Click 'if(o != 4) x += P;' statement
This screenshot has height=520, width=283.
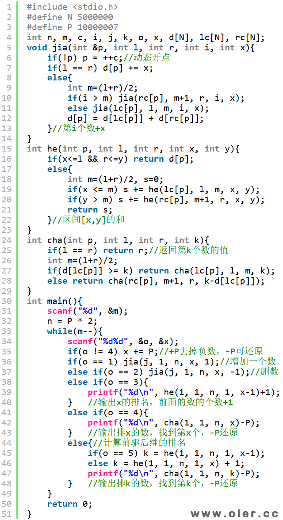(x=113, y=352)
